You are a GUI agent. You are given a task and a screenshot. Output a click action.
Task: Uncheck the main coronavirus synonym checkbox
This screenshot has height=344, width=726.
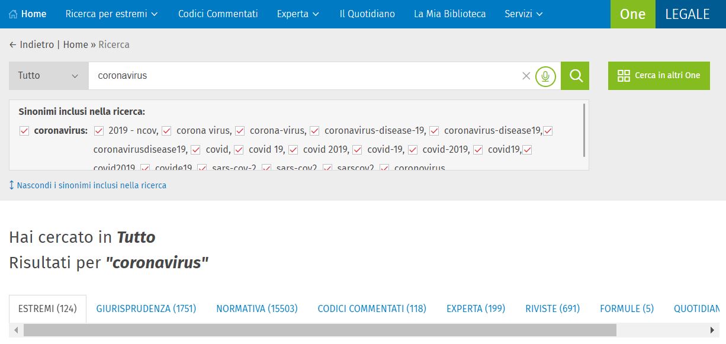[24, 131]
